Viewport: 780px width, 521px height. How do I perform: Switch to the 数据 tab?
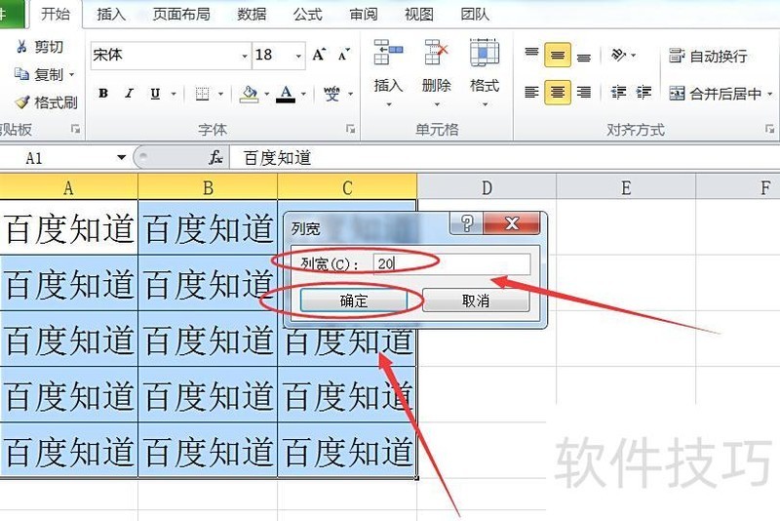[x=252, y=14]
